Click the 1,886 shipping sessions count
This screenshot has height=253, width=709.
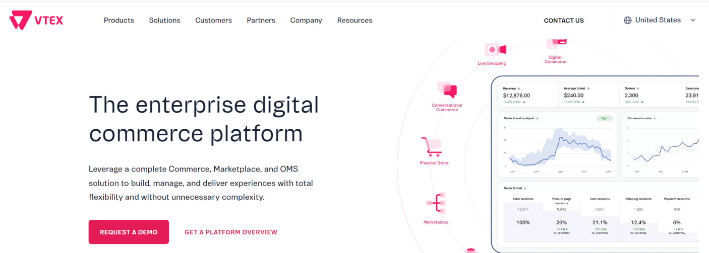[x=638, y=209]
